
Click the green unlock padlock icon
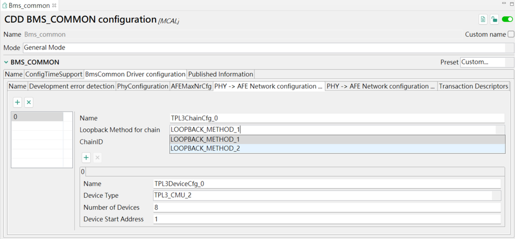point(494,20)
